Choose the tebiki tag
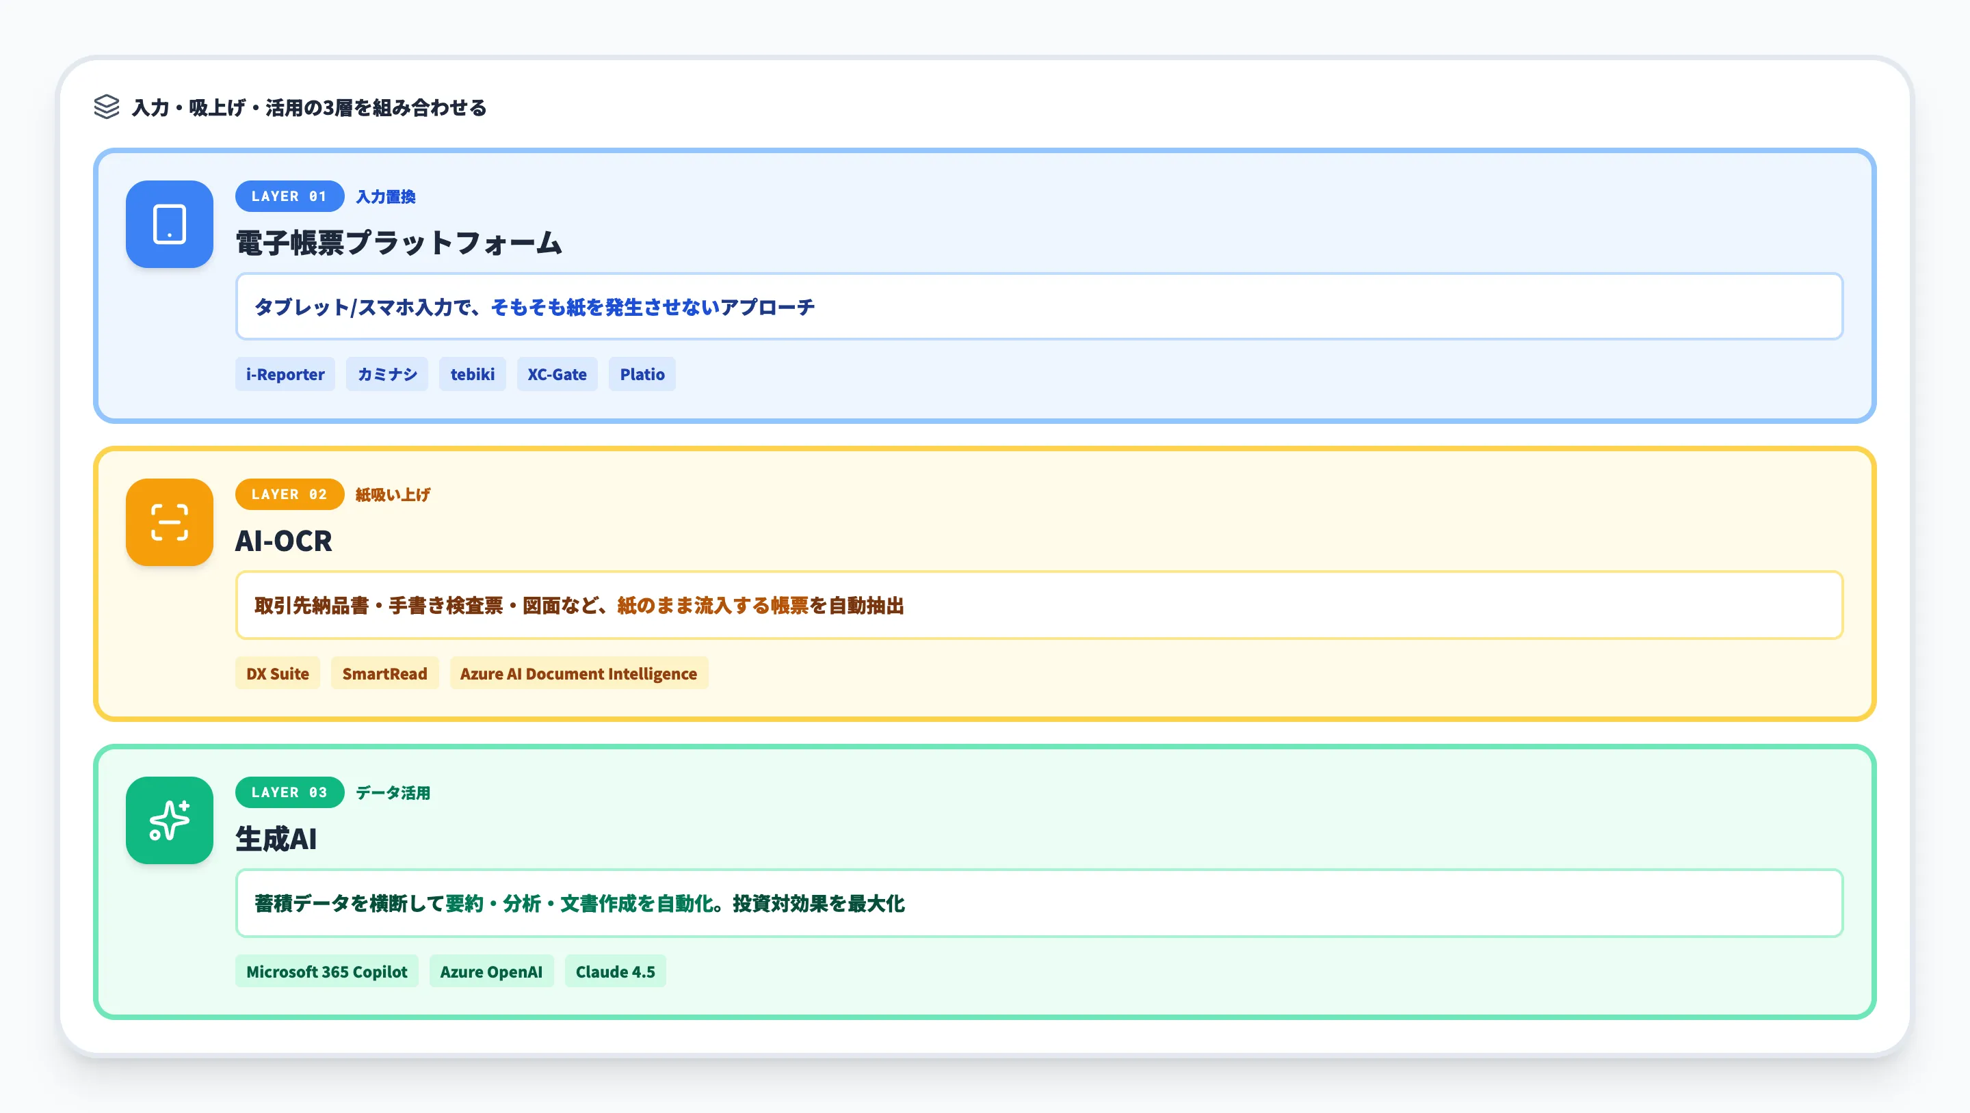Screen dimensions: 1970x1113 tap(472, 375)
